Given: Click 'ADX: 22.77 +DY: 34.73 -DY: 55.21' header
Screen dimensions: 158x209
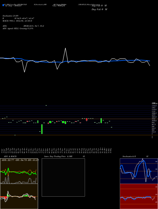Looking at the screenshot, I should 20,160.
